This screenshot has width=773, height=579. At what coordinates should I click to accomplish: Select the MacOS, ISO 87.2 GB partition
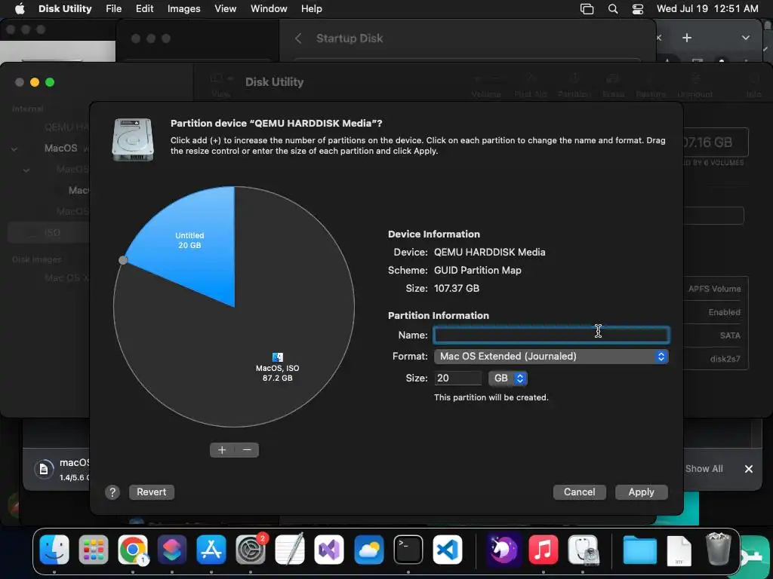[x=277, y=368]
